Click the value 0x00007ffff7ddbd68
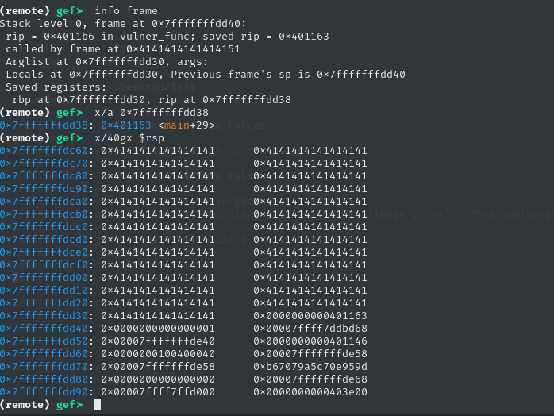This screenshot has width=554, height=416. (310, 329)
